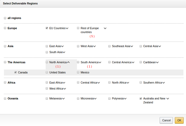
Task: Uncheck Australia and New Zealand checkbox
Action: pos(141,99)
